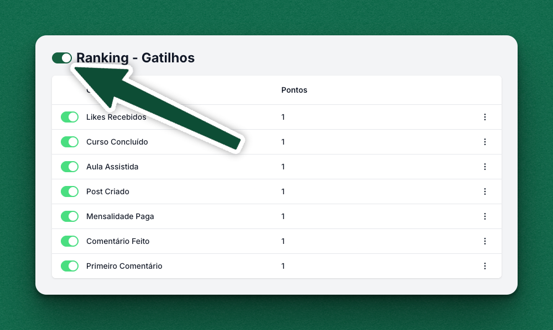Switch off the Aula Assistida trigger

[70, 167]
